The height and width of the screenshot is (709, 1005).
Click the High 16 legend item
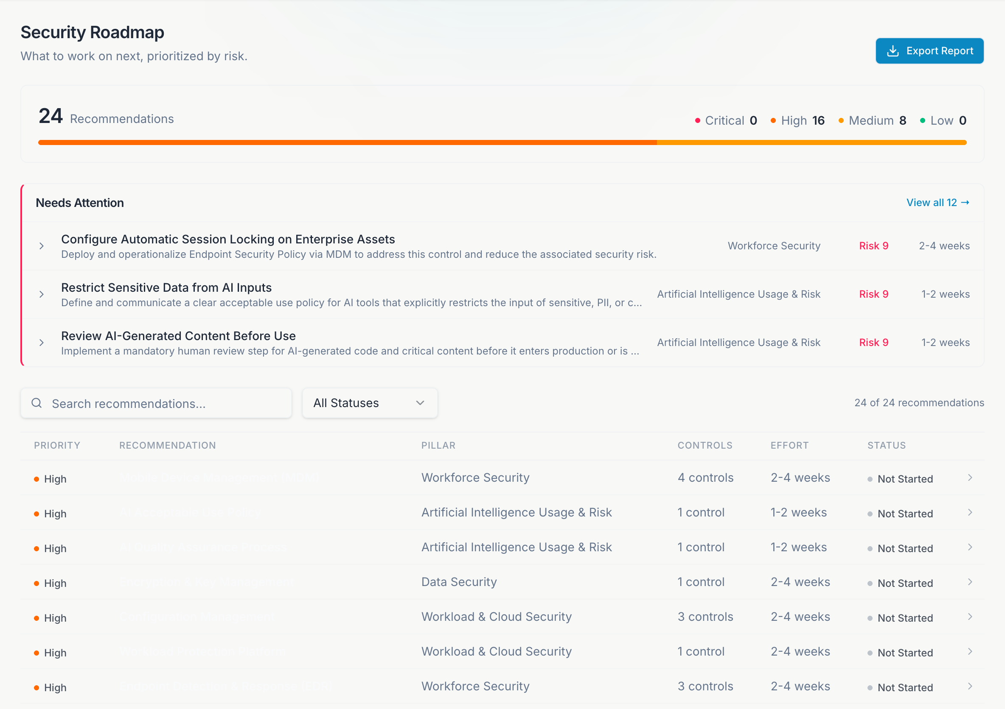pyautogui.click(x=797, y=120)
